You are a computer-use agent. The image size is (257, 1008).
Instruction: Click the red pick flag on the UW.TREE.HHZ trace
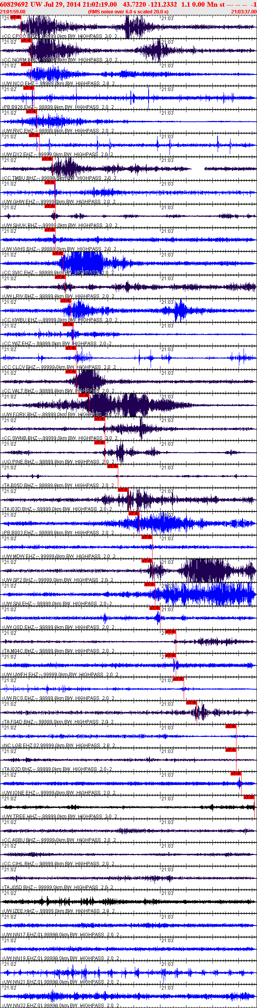(249, 797)
